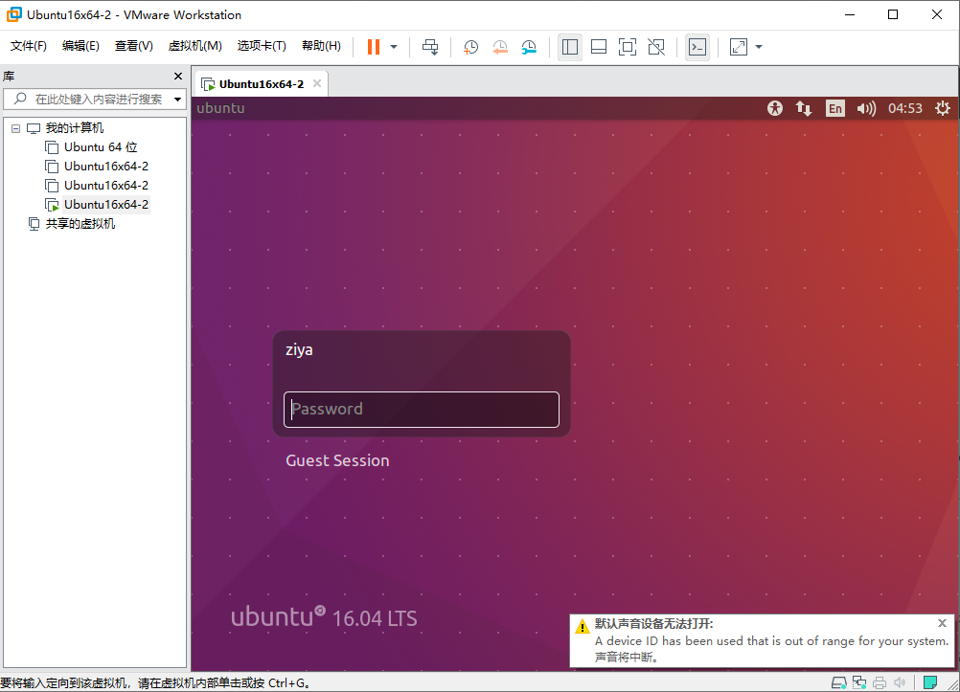Open the 虚拟机(M) menu
Viewport: 960px width, 692px height.
[x=194, y=46]
